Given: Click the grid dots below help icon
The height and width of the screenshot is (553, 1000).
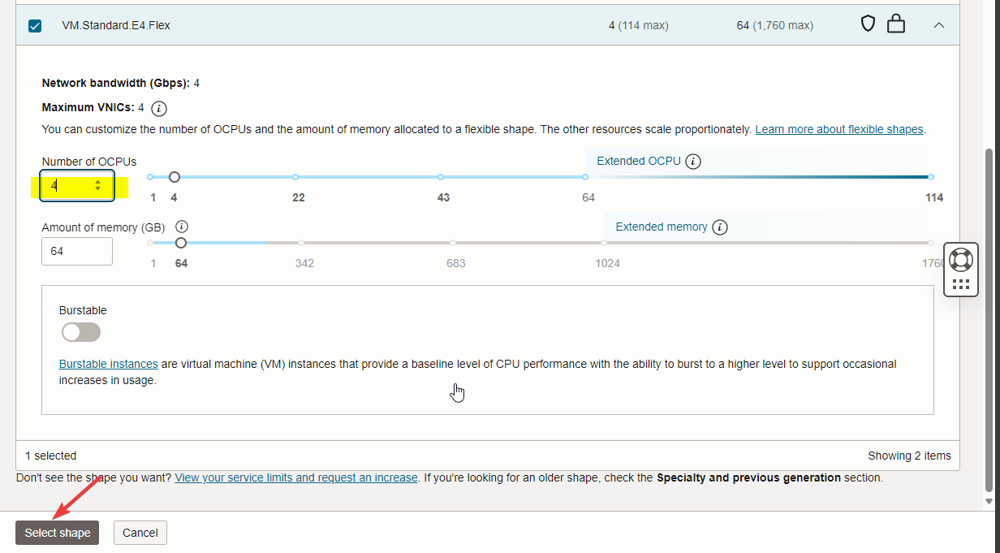Looking at the screenshot, I should 961,284.
